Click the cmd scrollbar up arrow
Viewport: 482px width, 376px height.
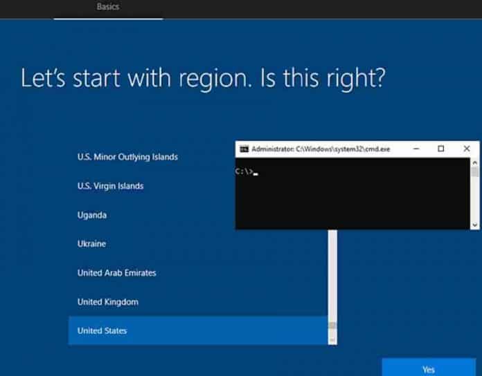coord(475,162)
